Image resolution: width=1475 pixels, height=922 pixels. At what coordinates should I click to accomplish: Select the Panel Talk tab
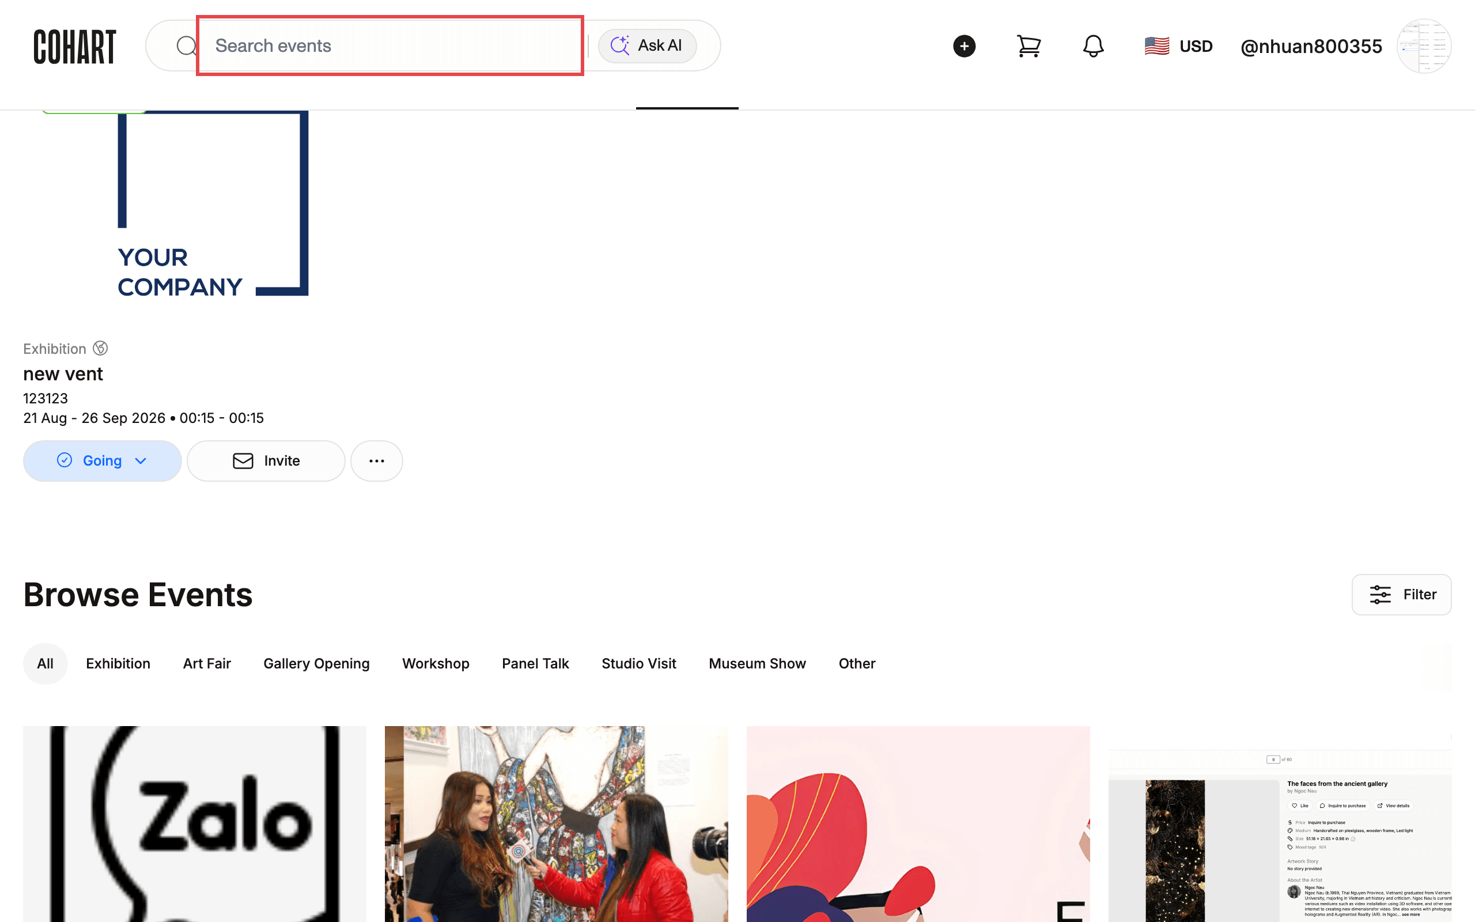535,663
